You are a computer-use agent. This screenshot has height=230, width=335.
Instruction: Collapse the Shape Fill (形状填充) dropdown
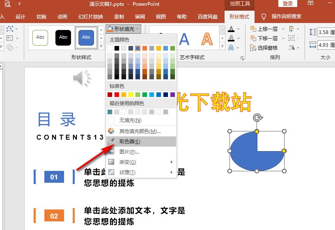point(124,29)
